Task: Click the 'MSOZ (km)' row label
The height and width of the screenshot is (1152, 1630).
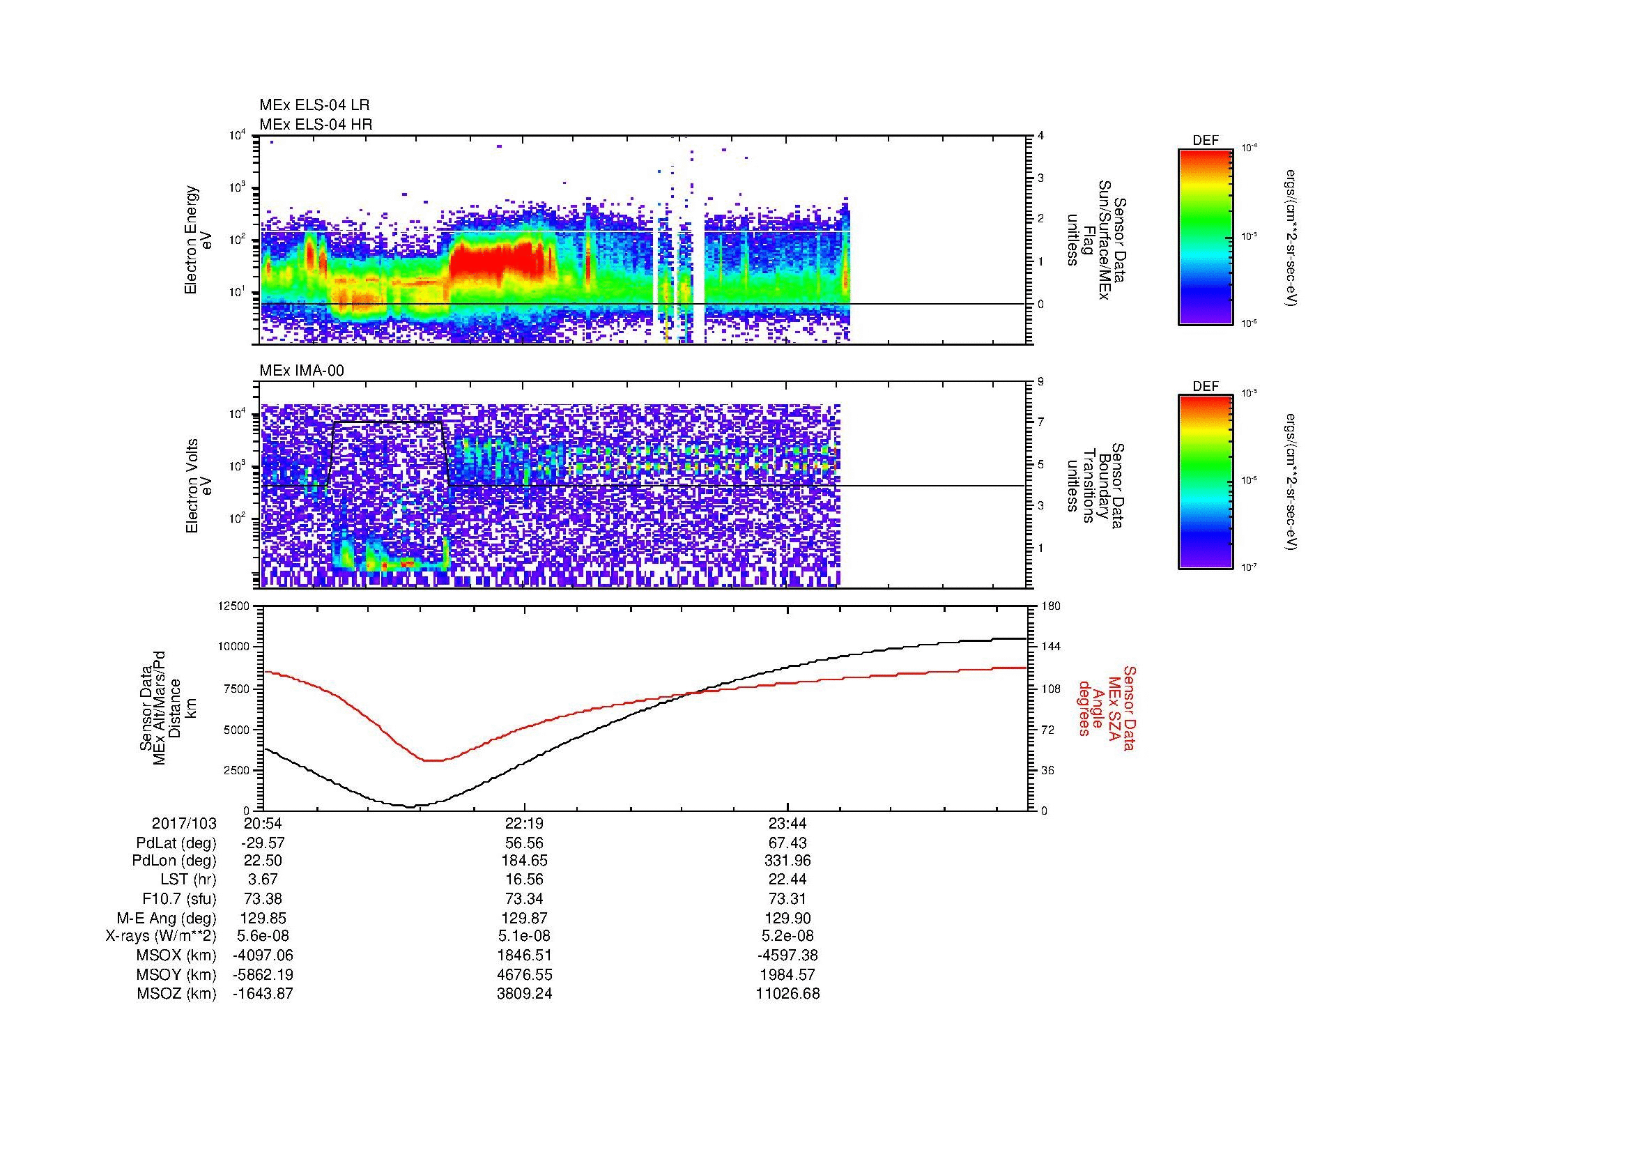Action: click(x=177, y=994)
